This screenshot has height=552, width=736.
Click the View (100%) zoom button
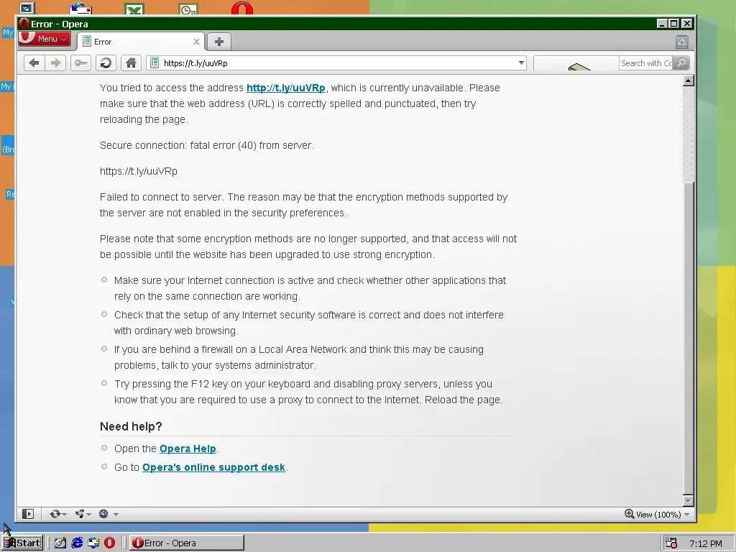[653, 515]
